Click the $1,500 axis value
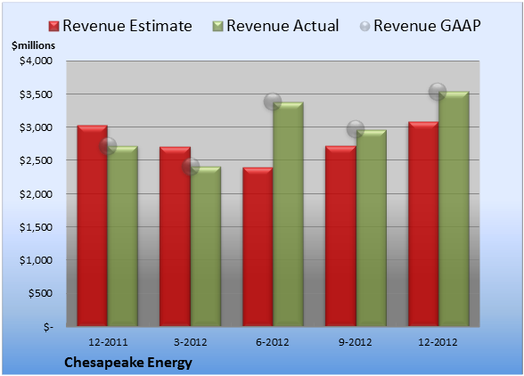This screenshot has width=524, height=376. click(36, 227)
